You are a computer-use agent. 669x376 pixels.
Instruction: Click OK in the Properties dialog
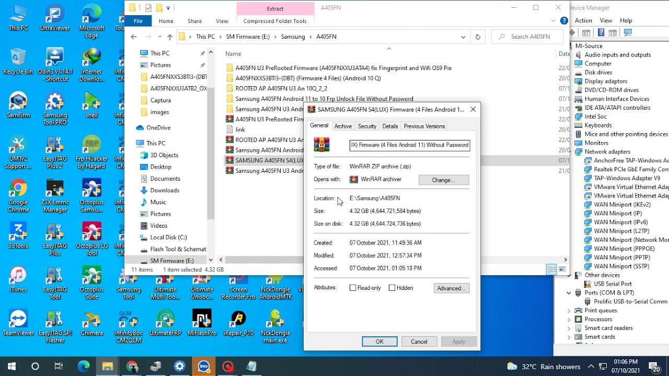click(379, 342)
